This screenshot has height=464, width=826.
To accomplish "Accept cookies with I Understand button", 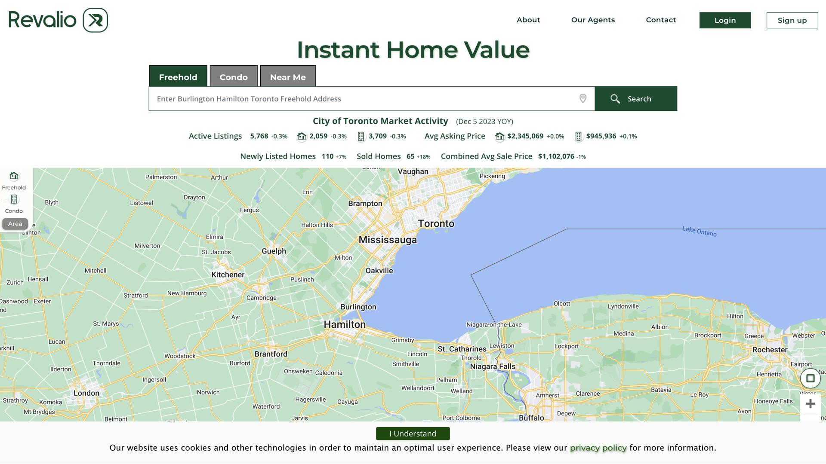I will (x=413, y=433).
